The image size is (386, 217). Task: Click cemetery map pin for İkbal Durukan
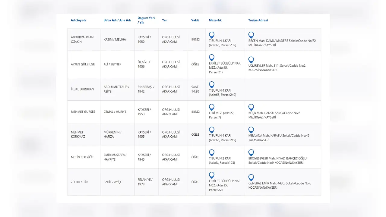coord(212,85)
